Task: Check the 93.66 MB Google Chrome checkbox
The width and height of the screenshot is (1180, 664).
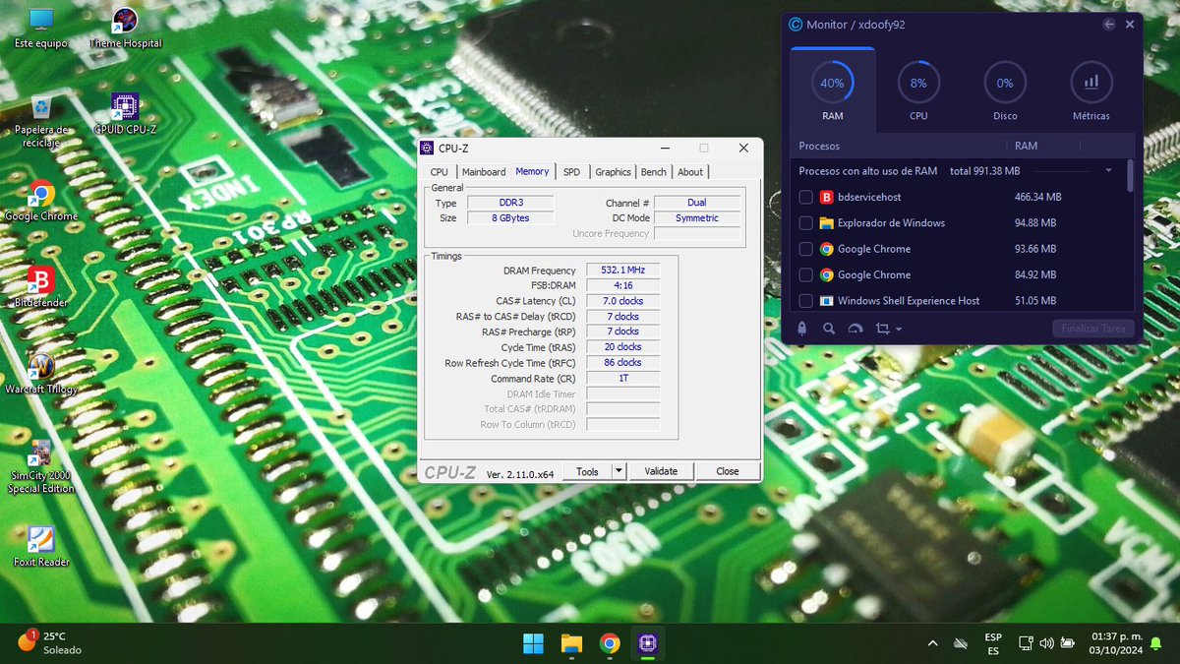Action: (x=806, y=249)
